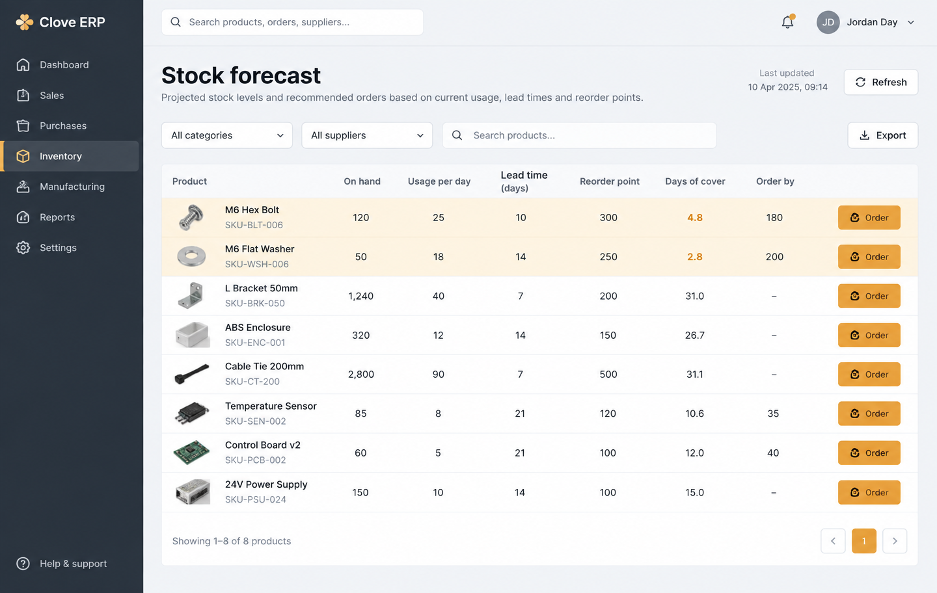Click the Purchases box icon
The image size is (937, 593).
23,126
